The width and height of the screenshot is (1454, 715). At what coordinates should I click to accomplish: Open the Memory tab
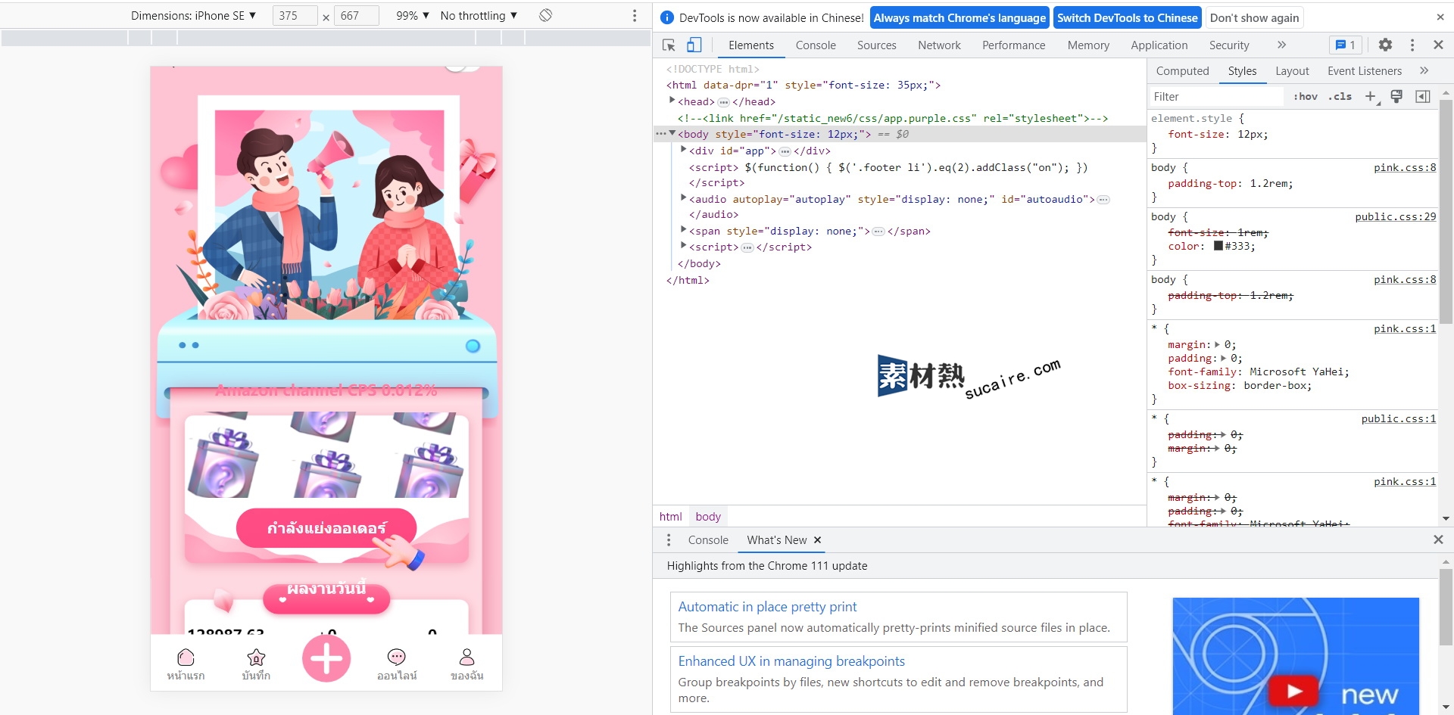click(x=1088, y=45)
